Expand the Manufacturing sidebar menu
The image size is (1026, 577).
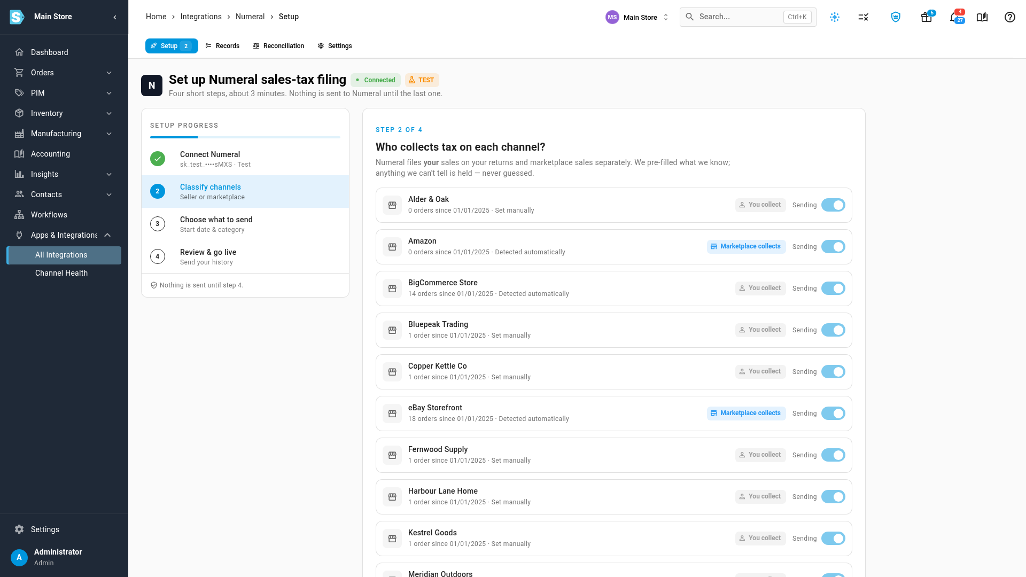[64, 134]
